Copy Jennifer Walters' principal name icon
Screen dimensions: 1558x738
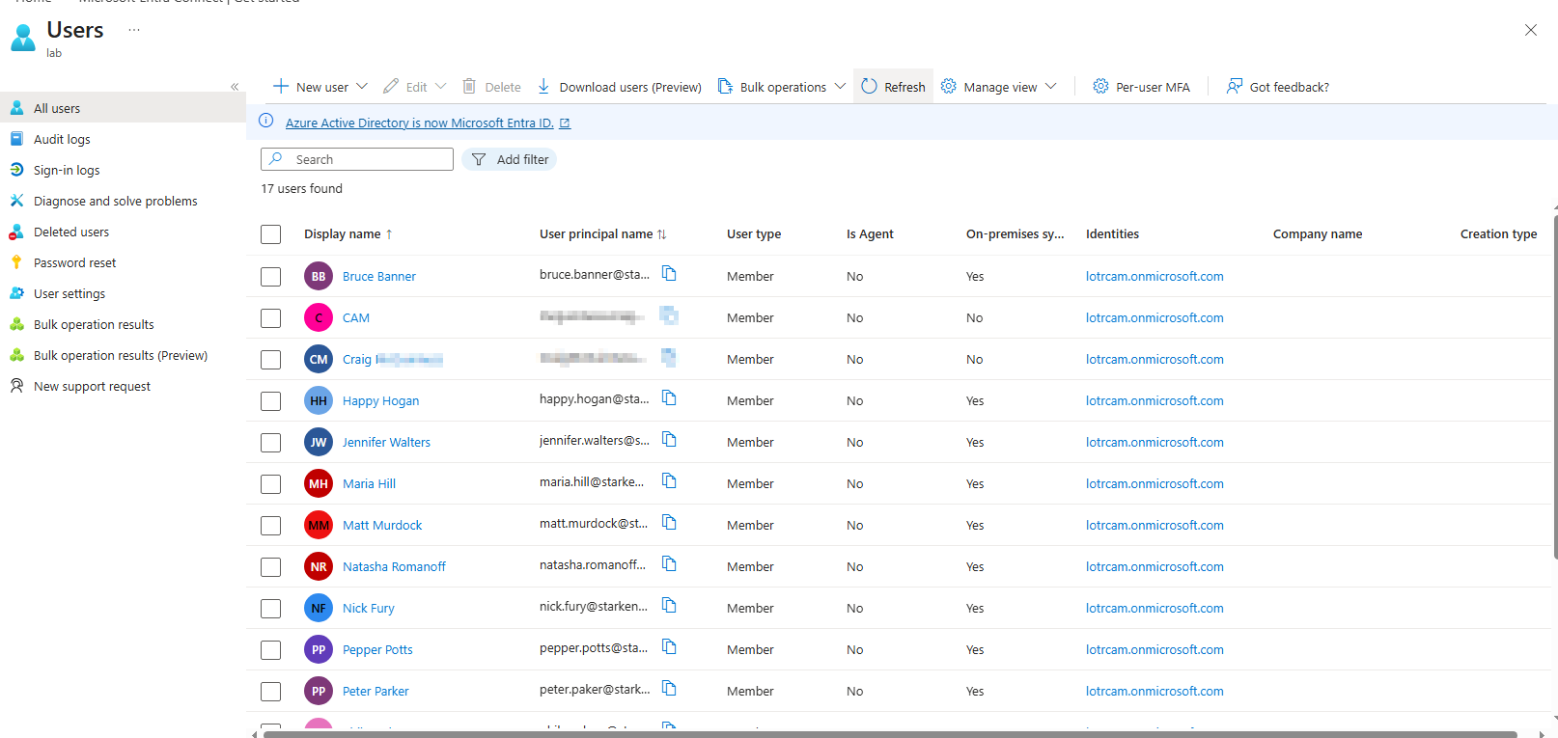669,440
